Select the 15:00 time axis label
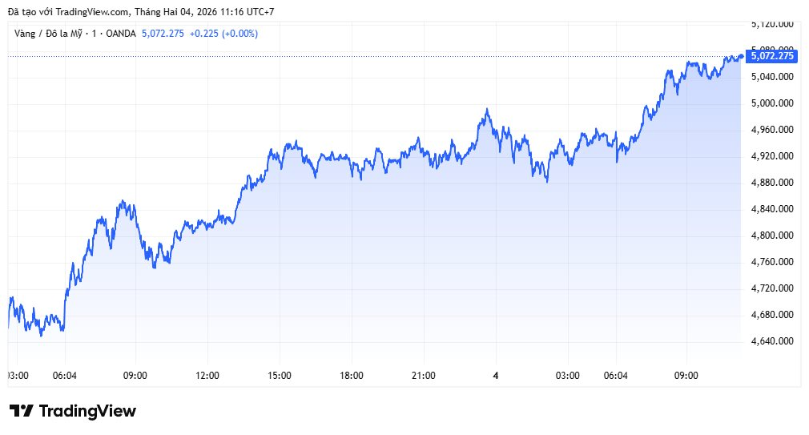This screenshot has width=809, height=435. (x=280, y=375)
